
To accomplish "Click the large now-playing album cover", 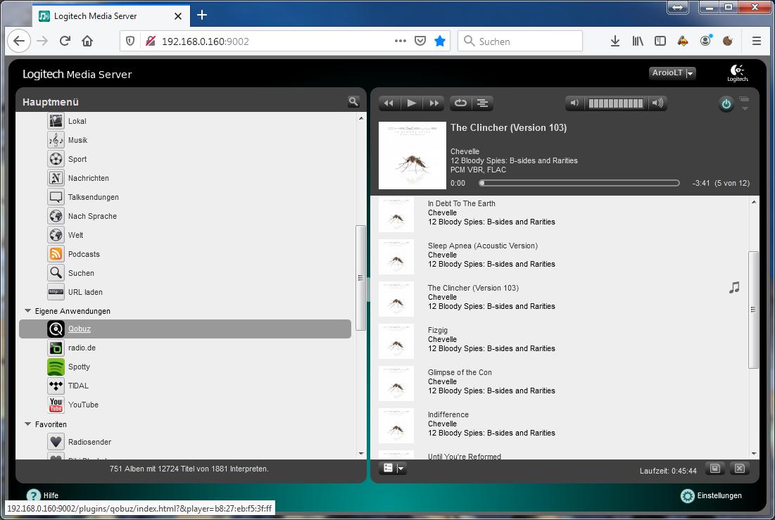I will point(412,156).
